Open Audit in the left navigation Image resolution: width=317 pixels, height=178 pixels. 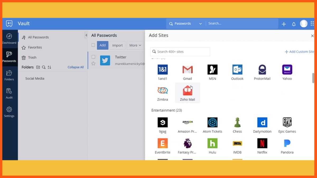9,93
